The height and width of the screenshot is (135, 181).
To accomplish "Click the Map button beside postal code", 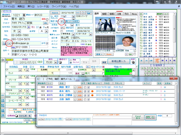I will (13, 47).
